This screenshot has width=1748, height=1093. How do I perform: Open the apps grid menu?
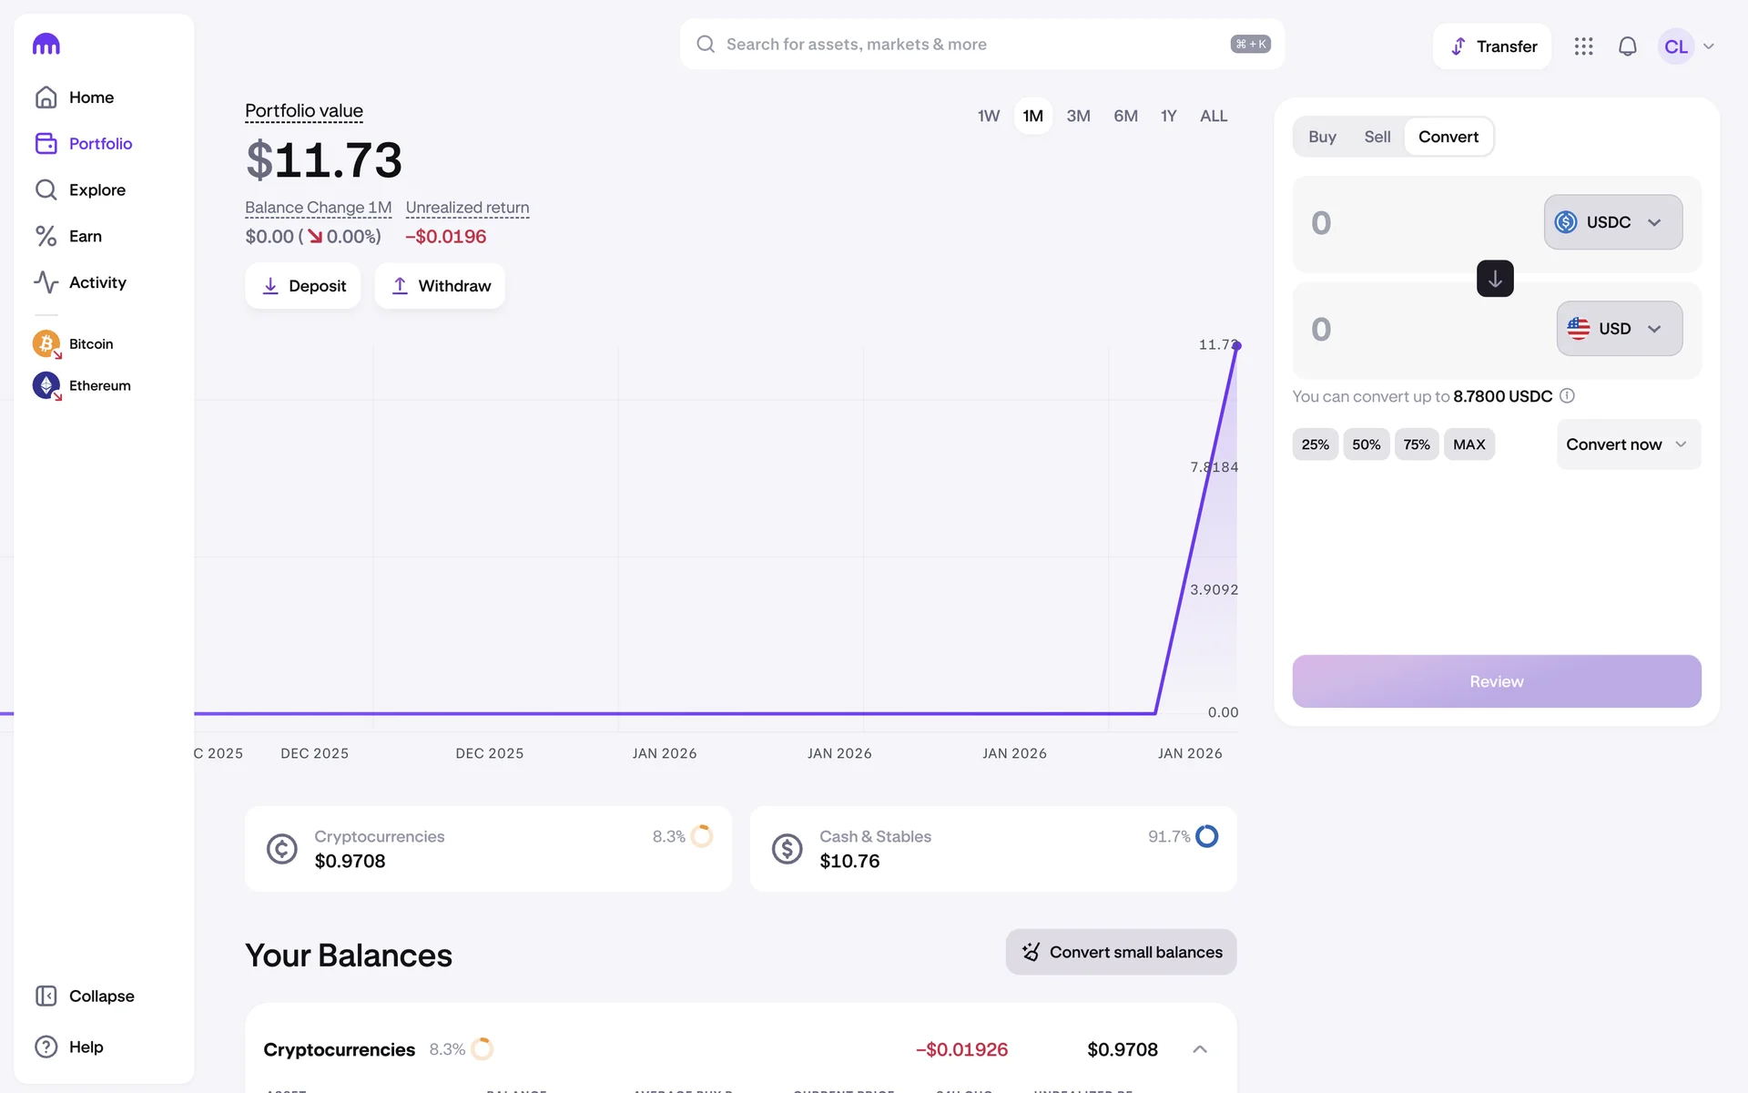pos(1583,46)
